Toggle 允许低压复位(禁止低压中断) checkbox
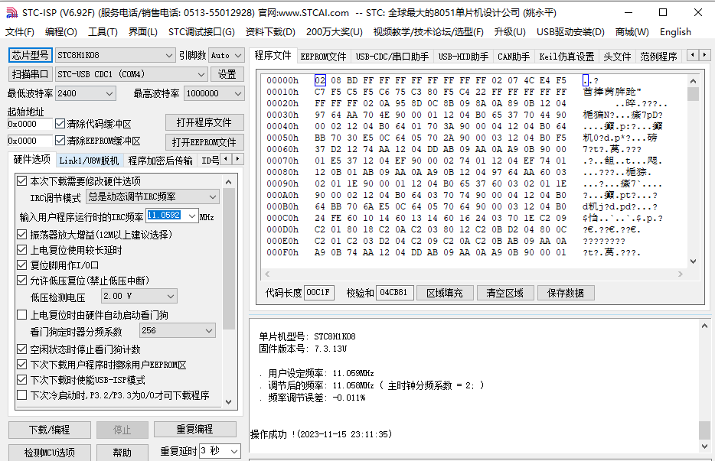The image size is (715, 461). coord(21,280)
